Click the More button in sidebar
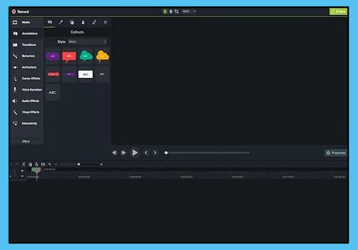358x250 pixels. pyautogui.click(x=26, y=141)
